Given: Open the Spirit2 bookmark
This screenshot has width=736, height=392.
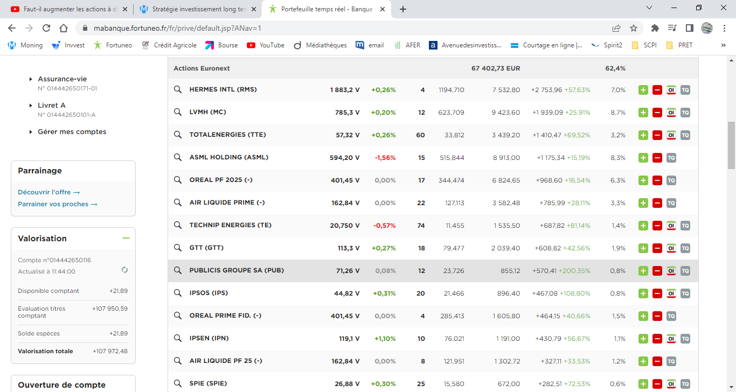Looking at the screenshot, I should click(607, 45).
